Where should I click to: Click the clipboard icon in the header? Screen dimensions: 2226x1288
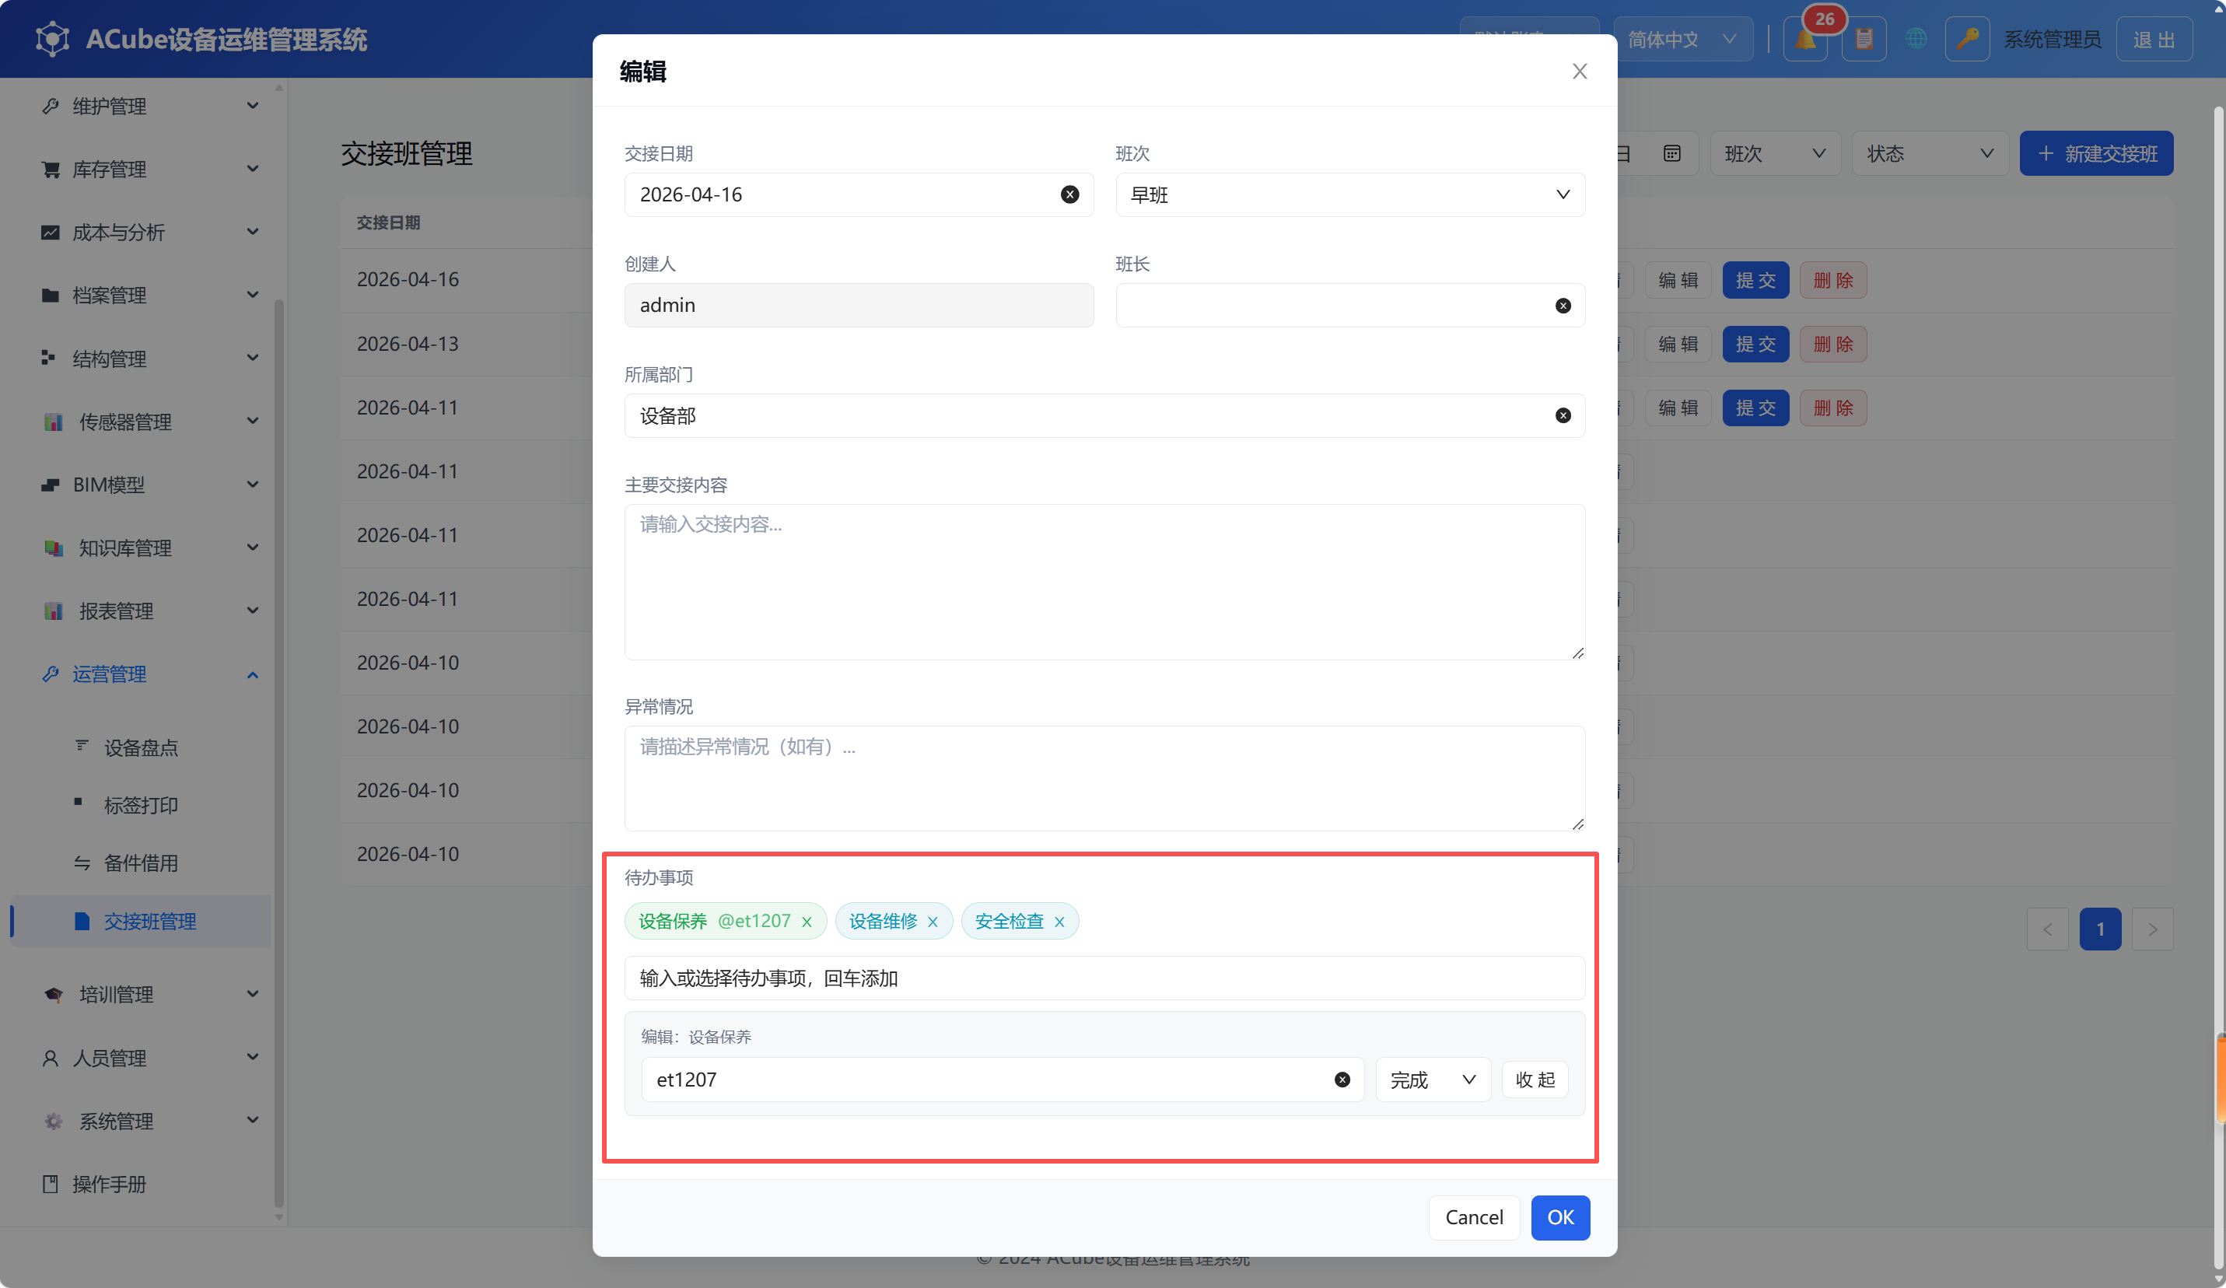[1864, 40]
